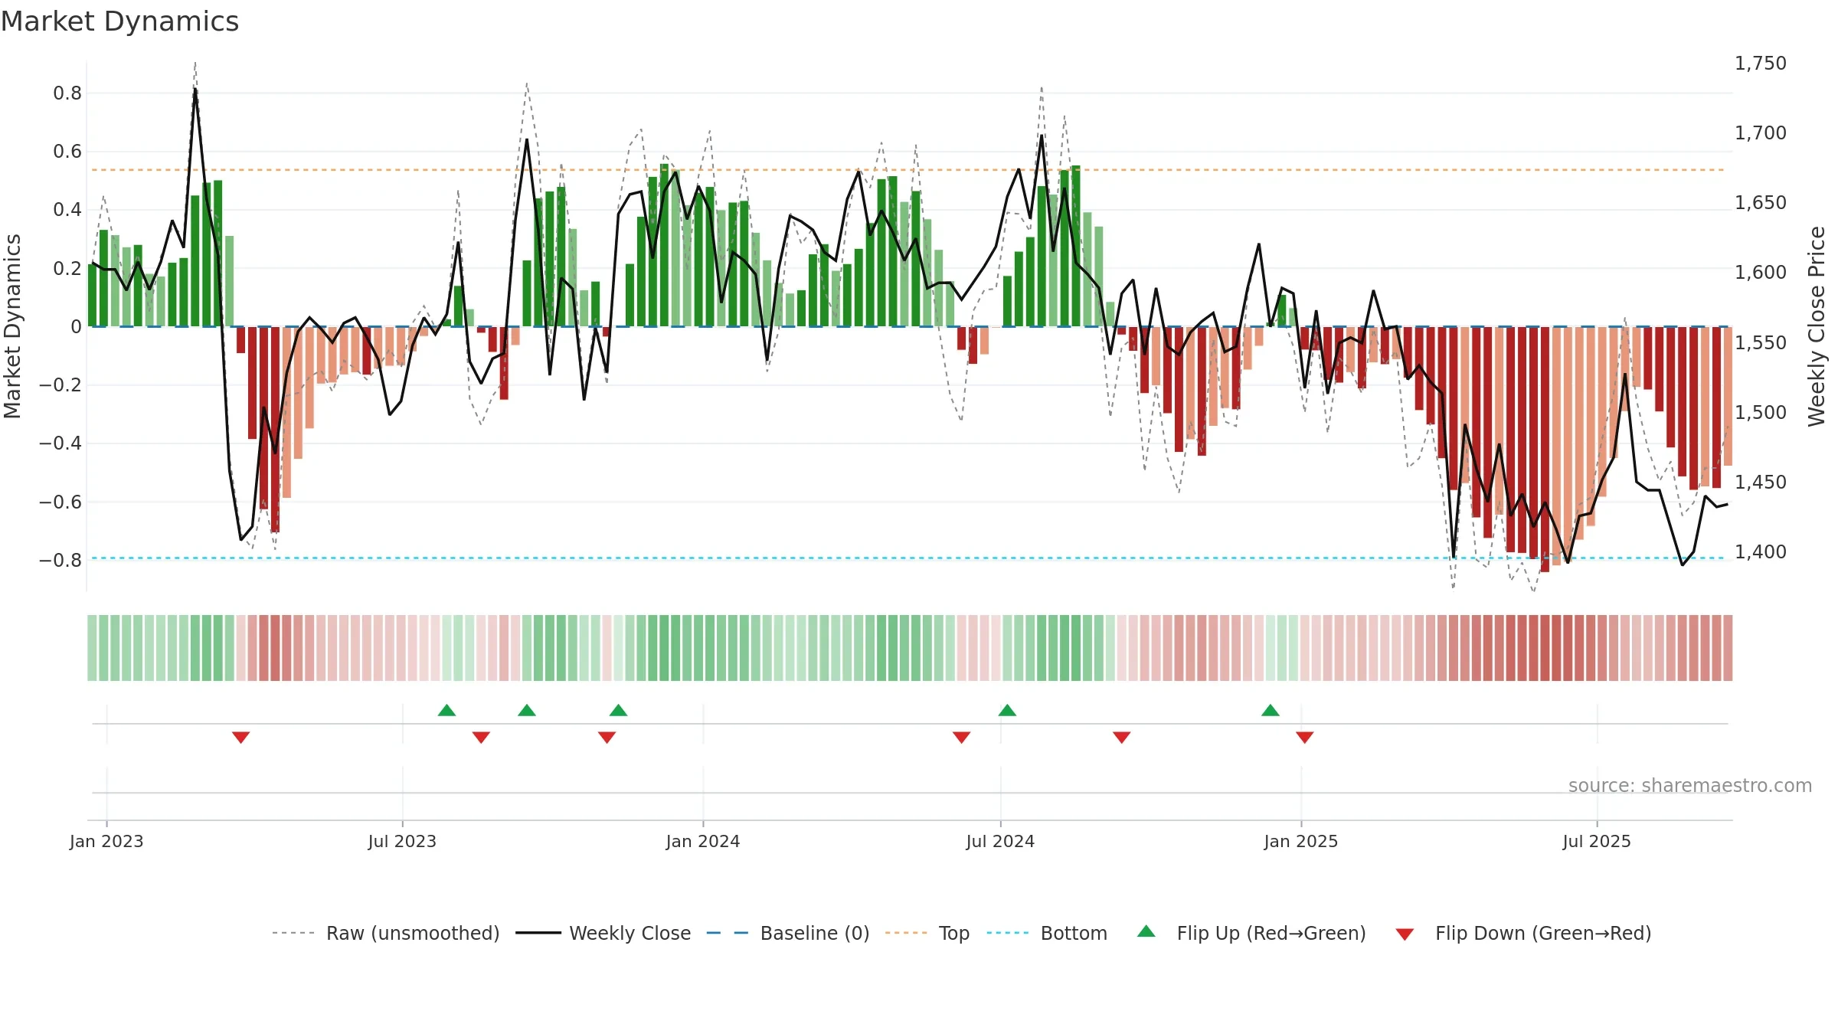Click the 1,500 price tick label

click(1761, 412)
